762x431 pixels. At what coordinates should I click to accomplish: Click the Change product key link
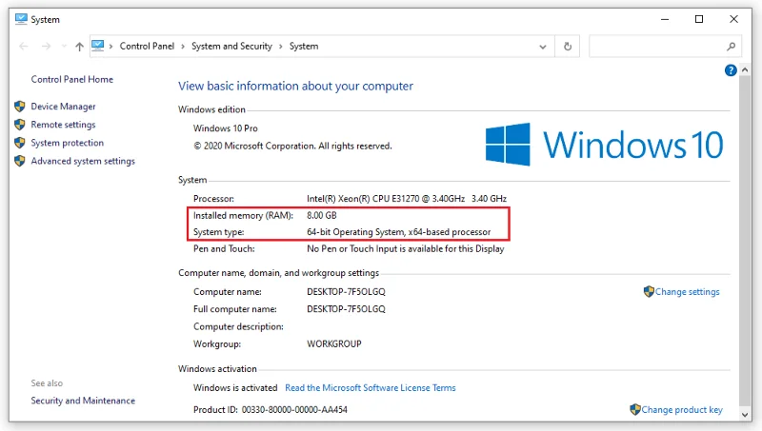pos(682,410)
